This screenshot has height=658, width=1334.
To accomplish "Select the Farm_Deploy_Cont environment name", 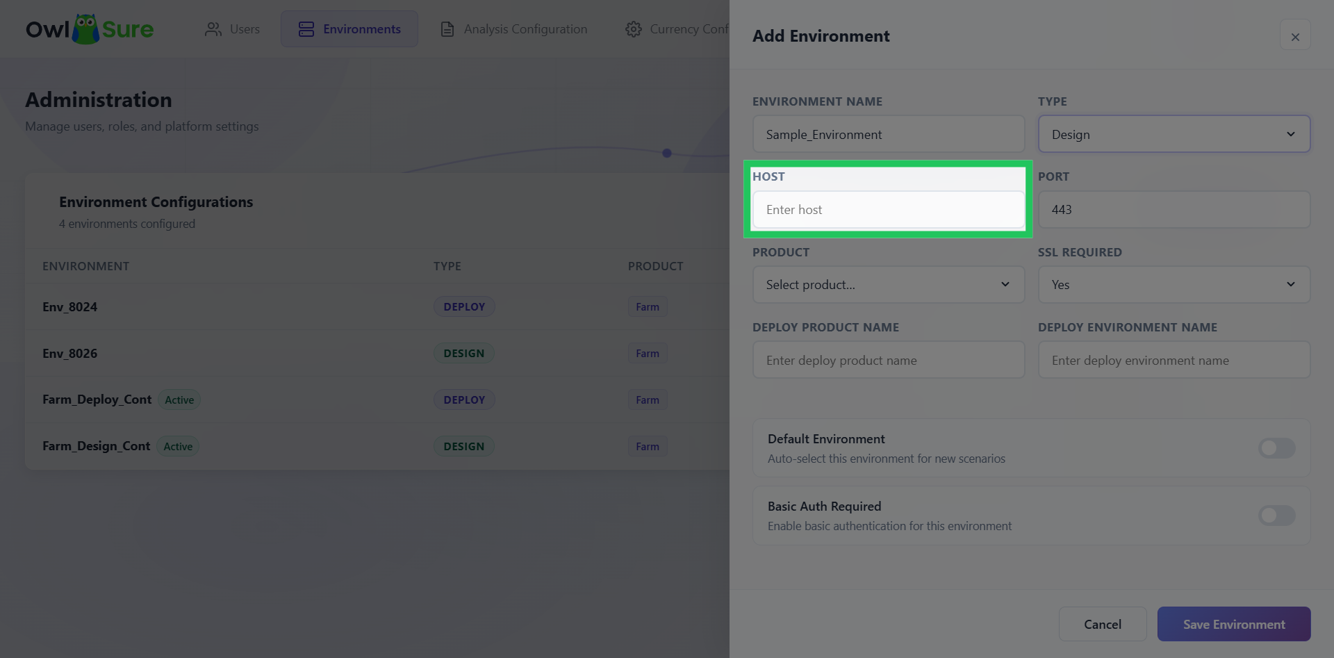I will tap(97, 400).
